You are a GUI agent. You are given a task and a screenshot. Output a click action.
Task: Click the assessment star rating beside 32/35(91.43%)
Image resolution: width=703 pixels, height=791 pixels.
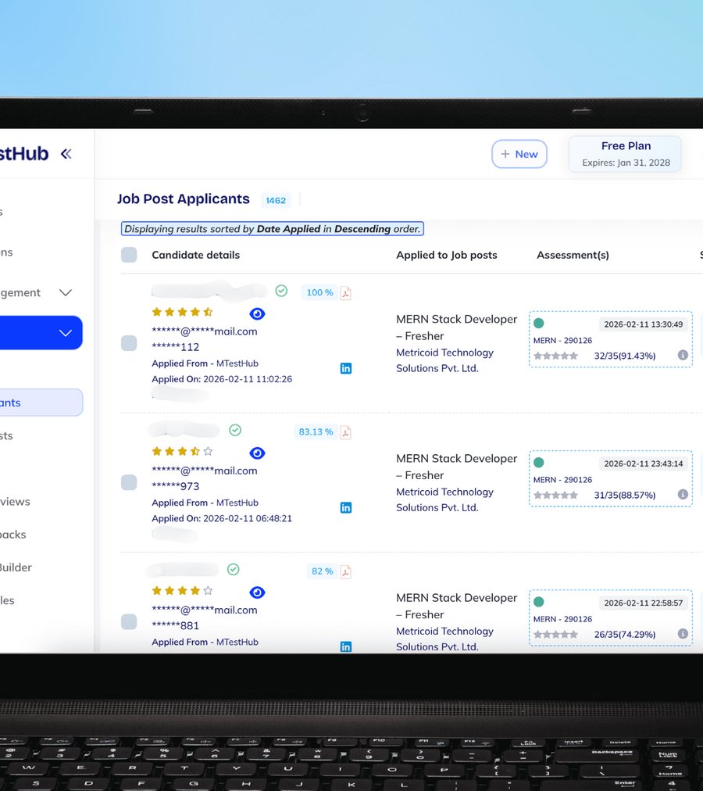click(555, 356)
